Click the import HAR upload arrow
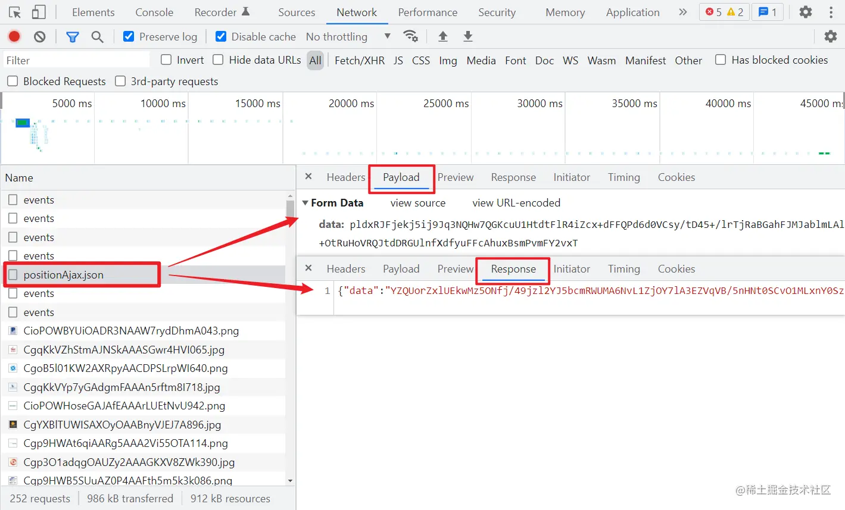 tap(443, 36)
